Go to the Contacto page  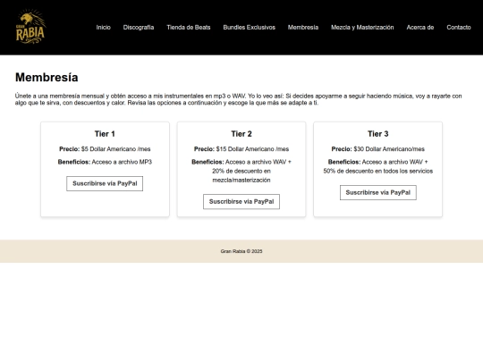pos(459,28)
